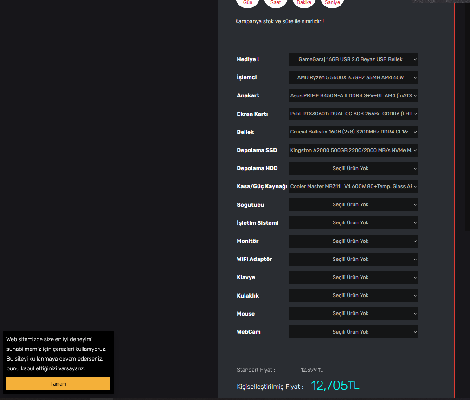Click the Depolama SSD label

pos(257,150)
